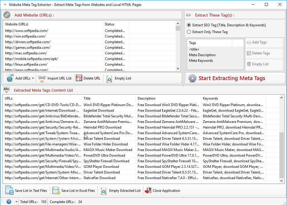287x206 pixels.
Task: Click the Abc icon beside Extracted Meta Tags
Action: click(6, 90)
